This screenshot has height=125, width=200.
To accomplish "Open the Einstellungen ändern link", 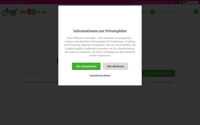I will 100,75.
